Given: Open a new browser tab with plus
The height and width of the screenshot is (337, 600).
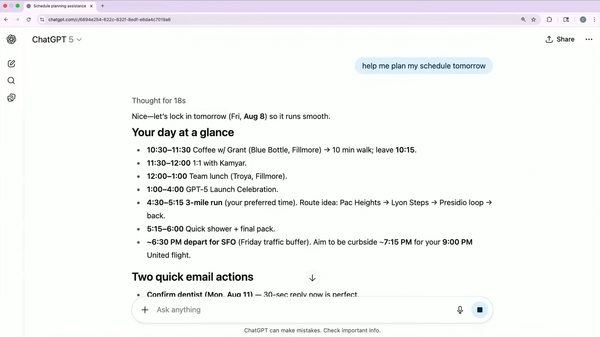Looking at the screenshot, I should click(103, 6).
